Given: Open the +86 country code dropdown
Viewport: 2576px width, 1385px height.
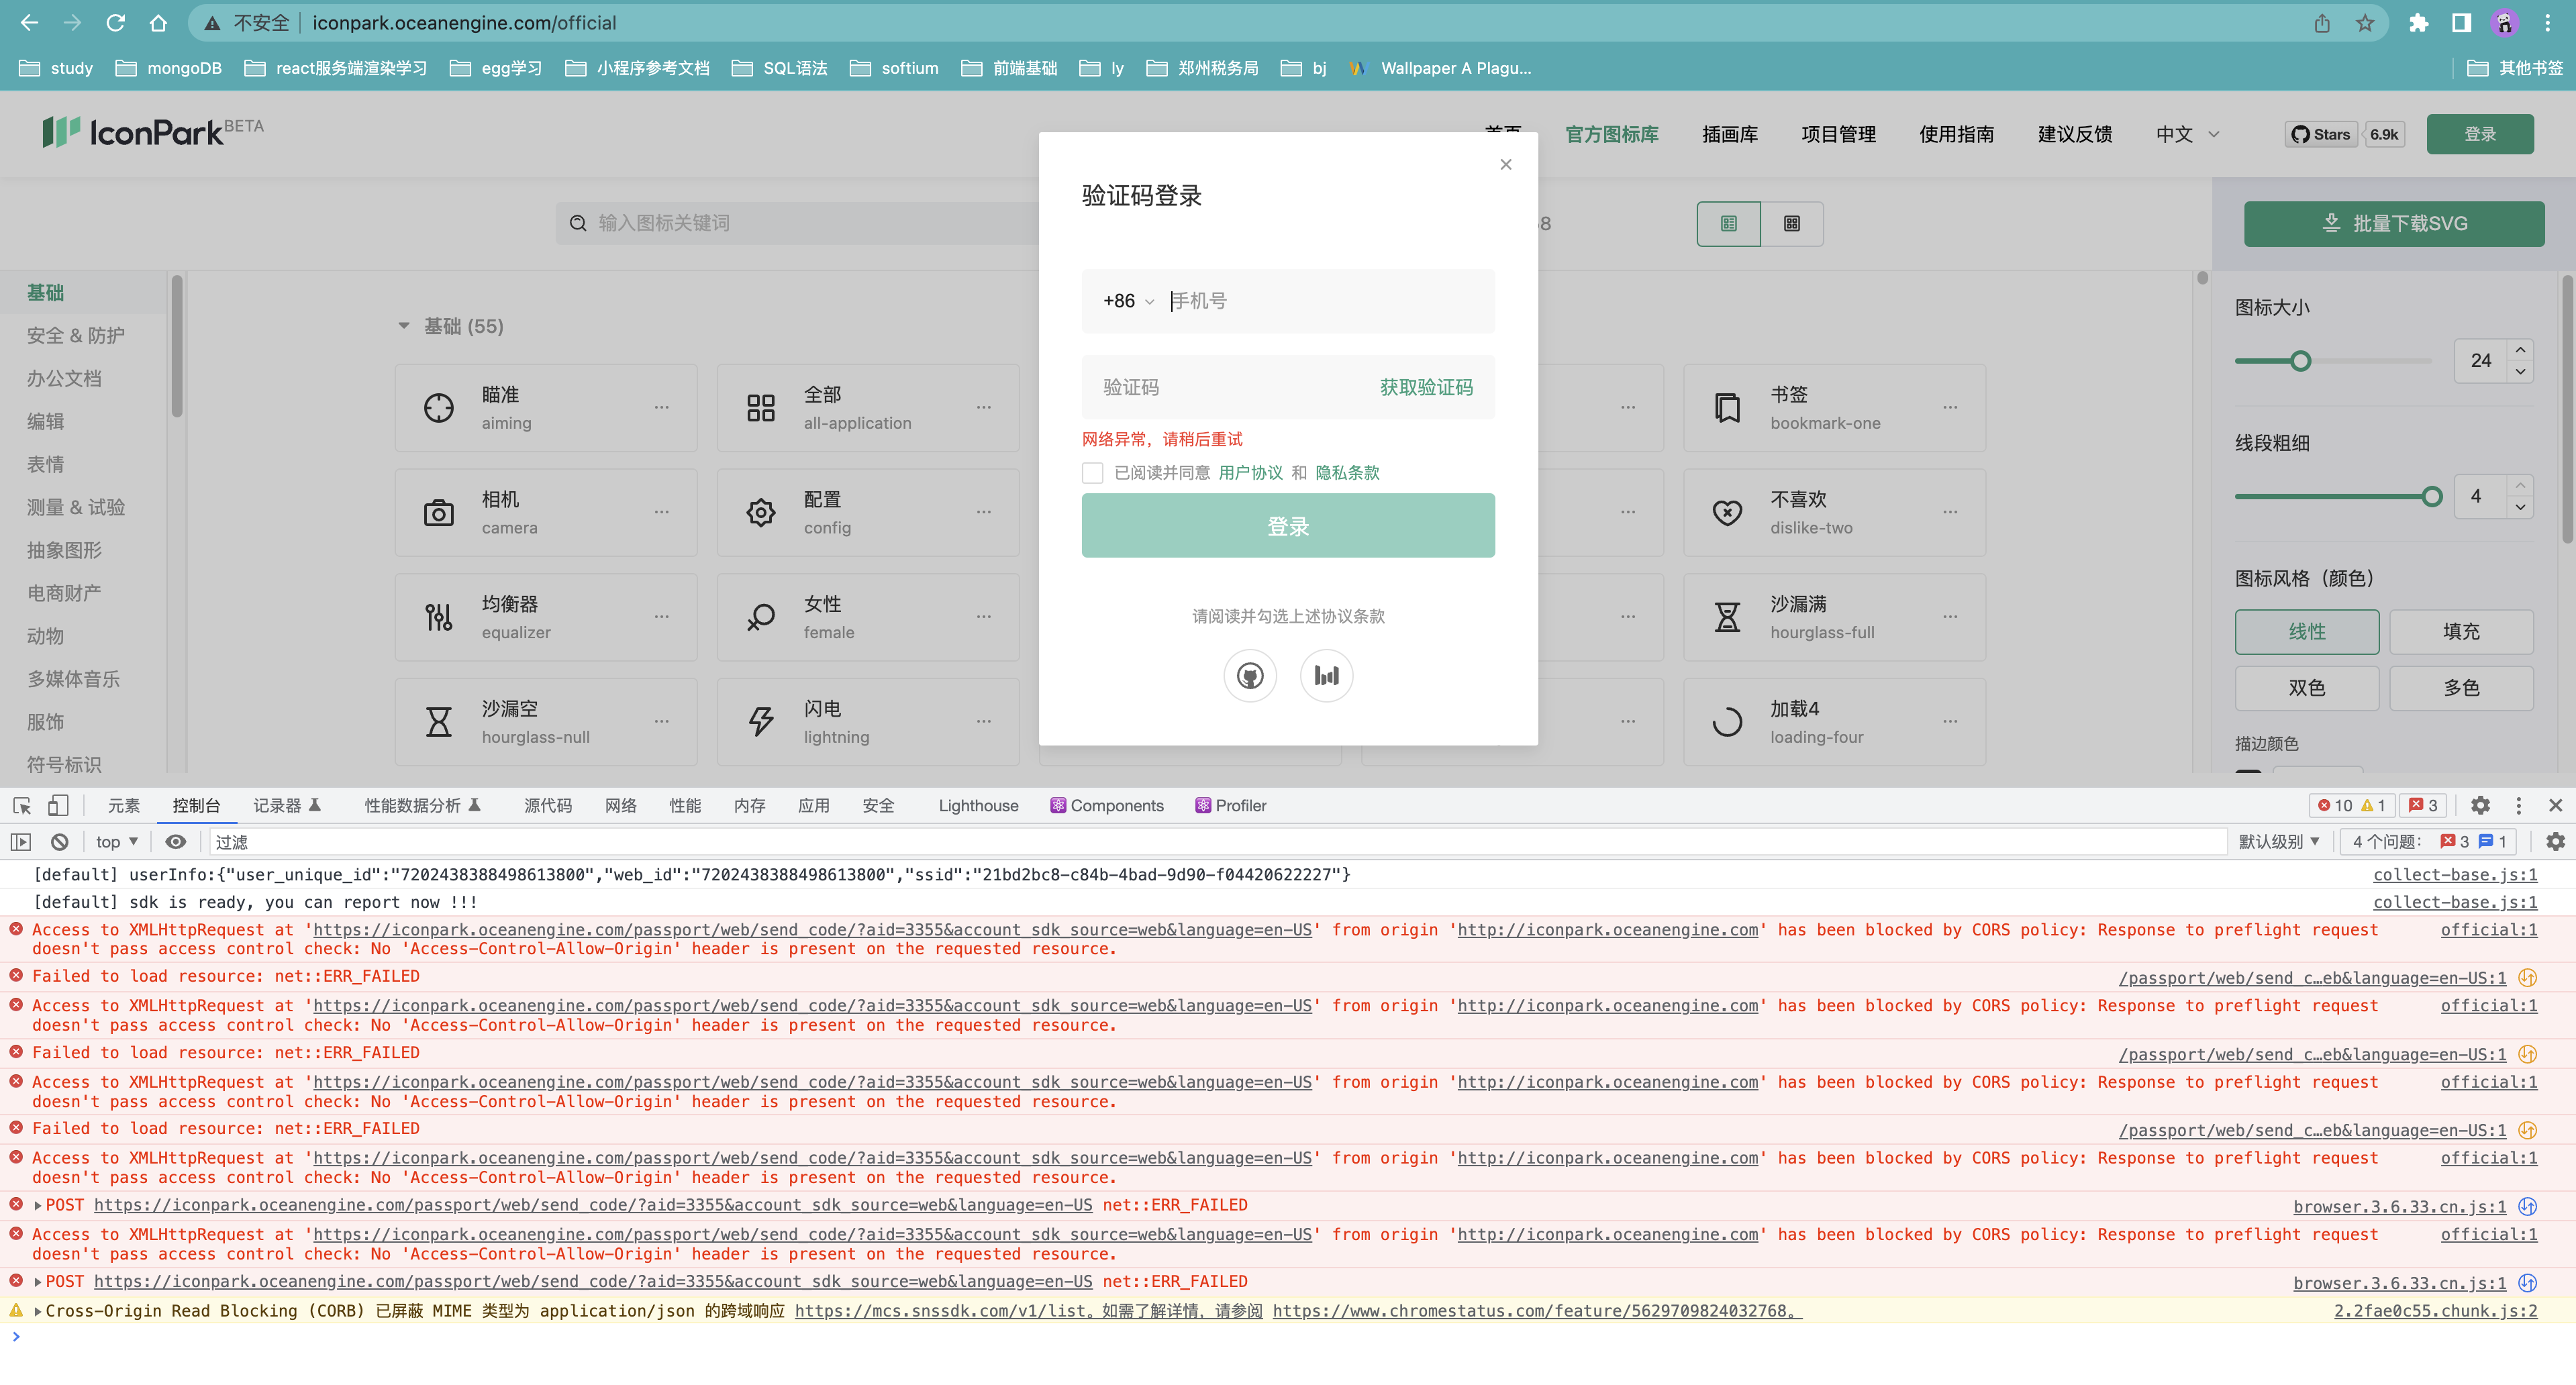Looking at the screenshot, I should (x=1127, y=300).
